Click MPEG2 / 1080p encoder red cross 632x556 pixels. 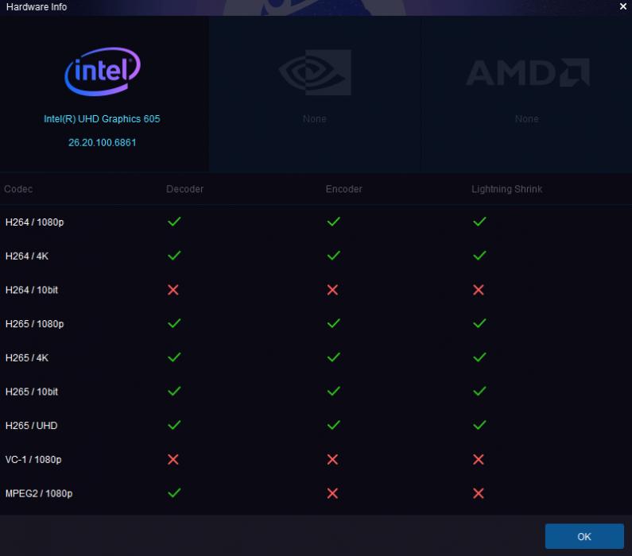click(x=332, y=493)
